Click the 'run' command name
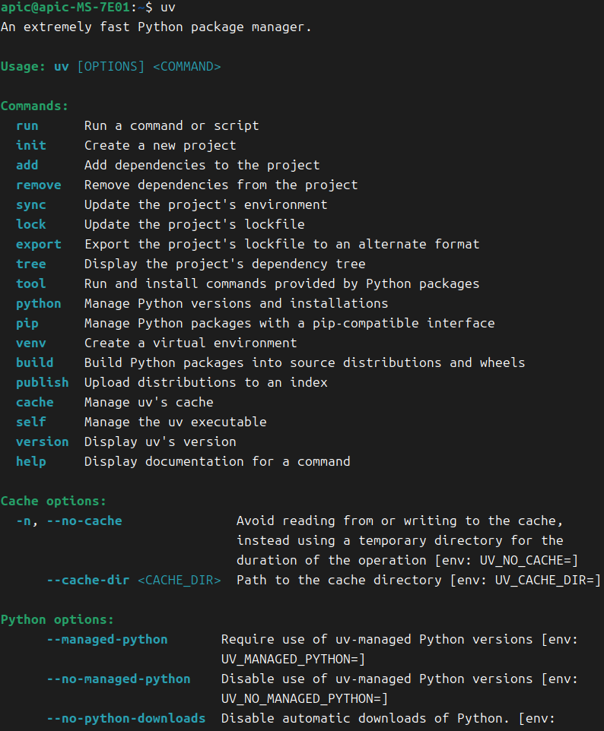Screen dimensions: 604x731 [x=27, y=126]
